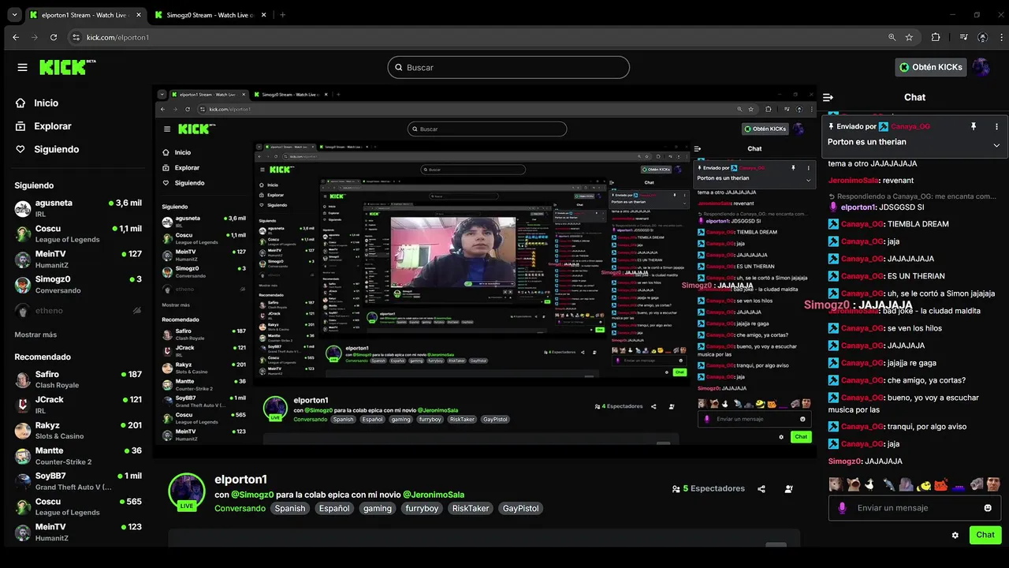Insert the red cat emote
Viewport: 1009px width, 568px height.
coord(940,484)
